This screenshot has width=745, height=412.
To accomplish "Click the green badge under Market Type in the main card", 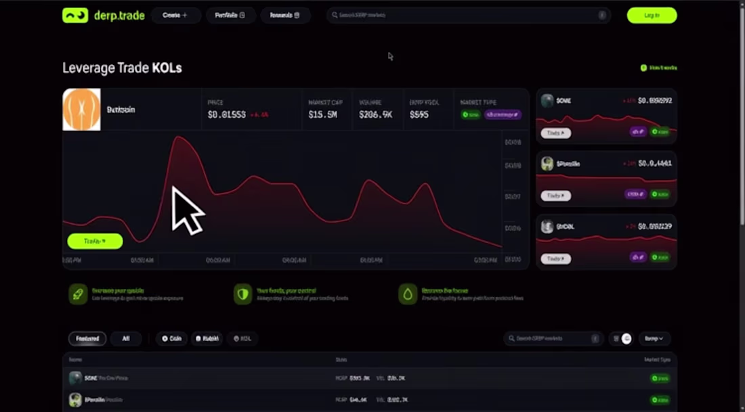I will [471, 115].
